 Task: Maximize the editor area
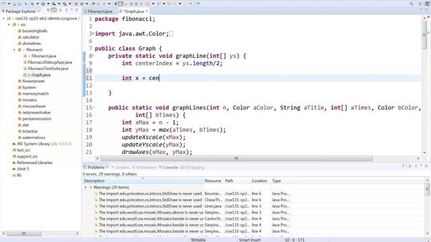(x=426, y=10)
